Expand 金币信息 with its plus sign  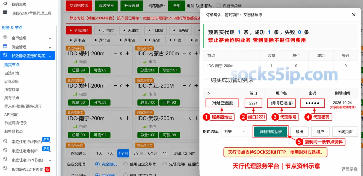point(50,39)
